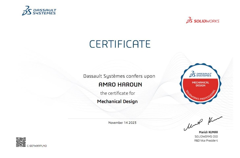Click the Mechanical Design Professional badge
Screen dimensions: 240x158
(200, 84)
